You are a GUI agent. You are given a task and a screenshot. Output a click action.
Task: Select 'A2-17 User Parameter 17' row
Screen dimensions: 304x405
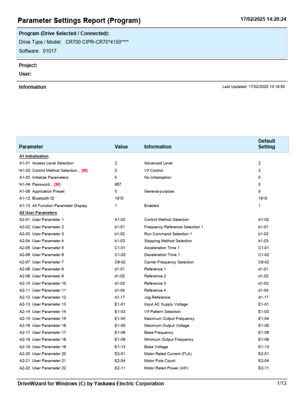pyautogui.click(x=152, y=332)
